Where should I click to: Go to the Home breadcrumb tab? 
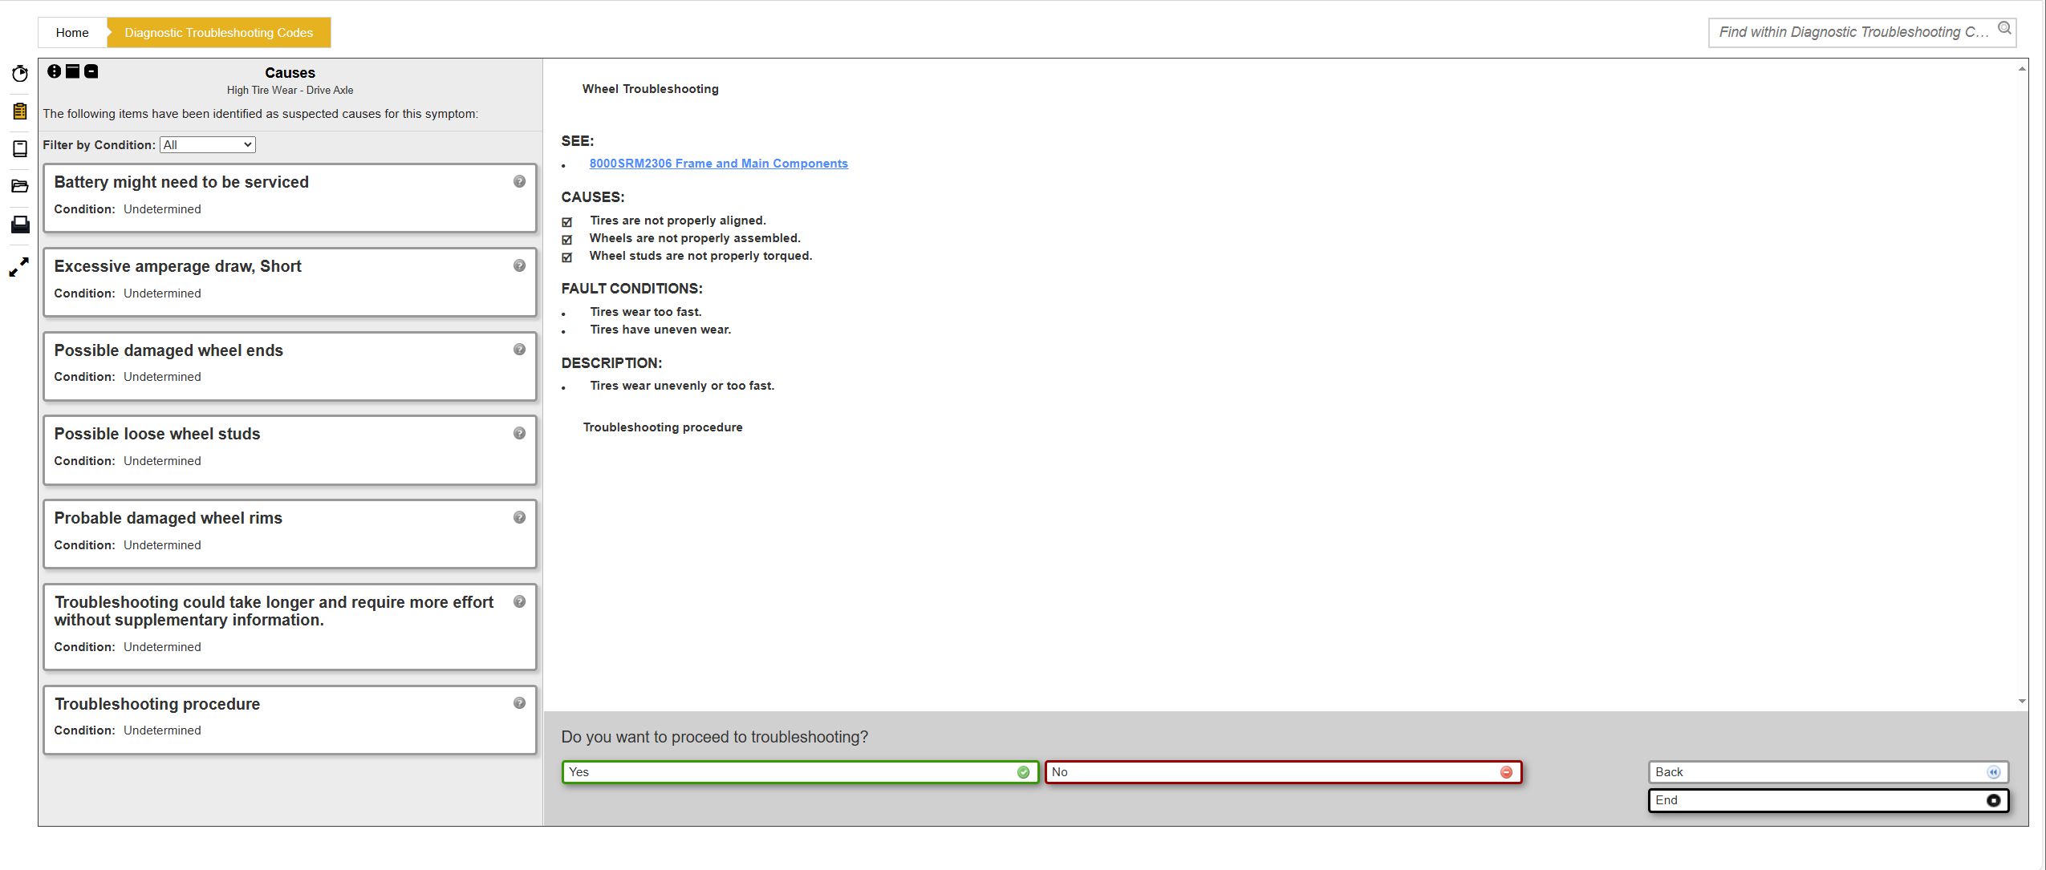[72, 33]
